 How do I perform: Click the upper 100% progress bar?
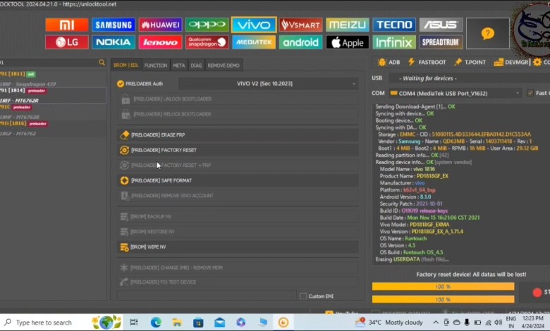tap(443, 287)
